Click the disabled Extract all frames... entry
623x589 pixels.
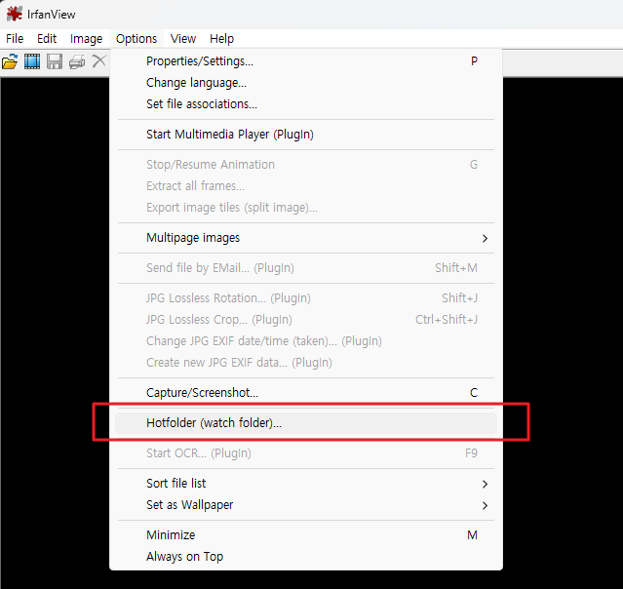pos(306,186)
